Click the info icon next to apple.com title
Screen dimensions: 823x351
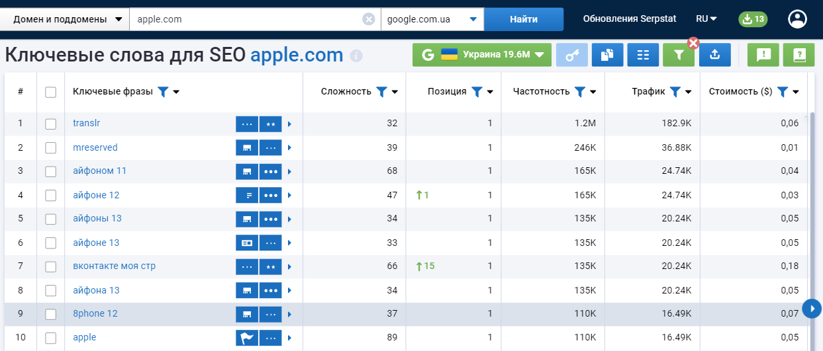pos(356,56)
